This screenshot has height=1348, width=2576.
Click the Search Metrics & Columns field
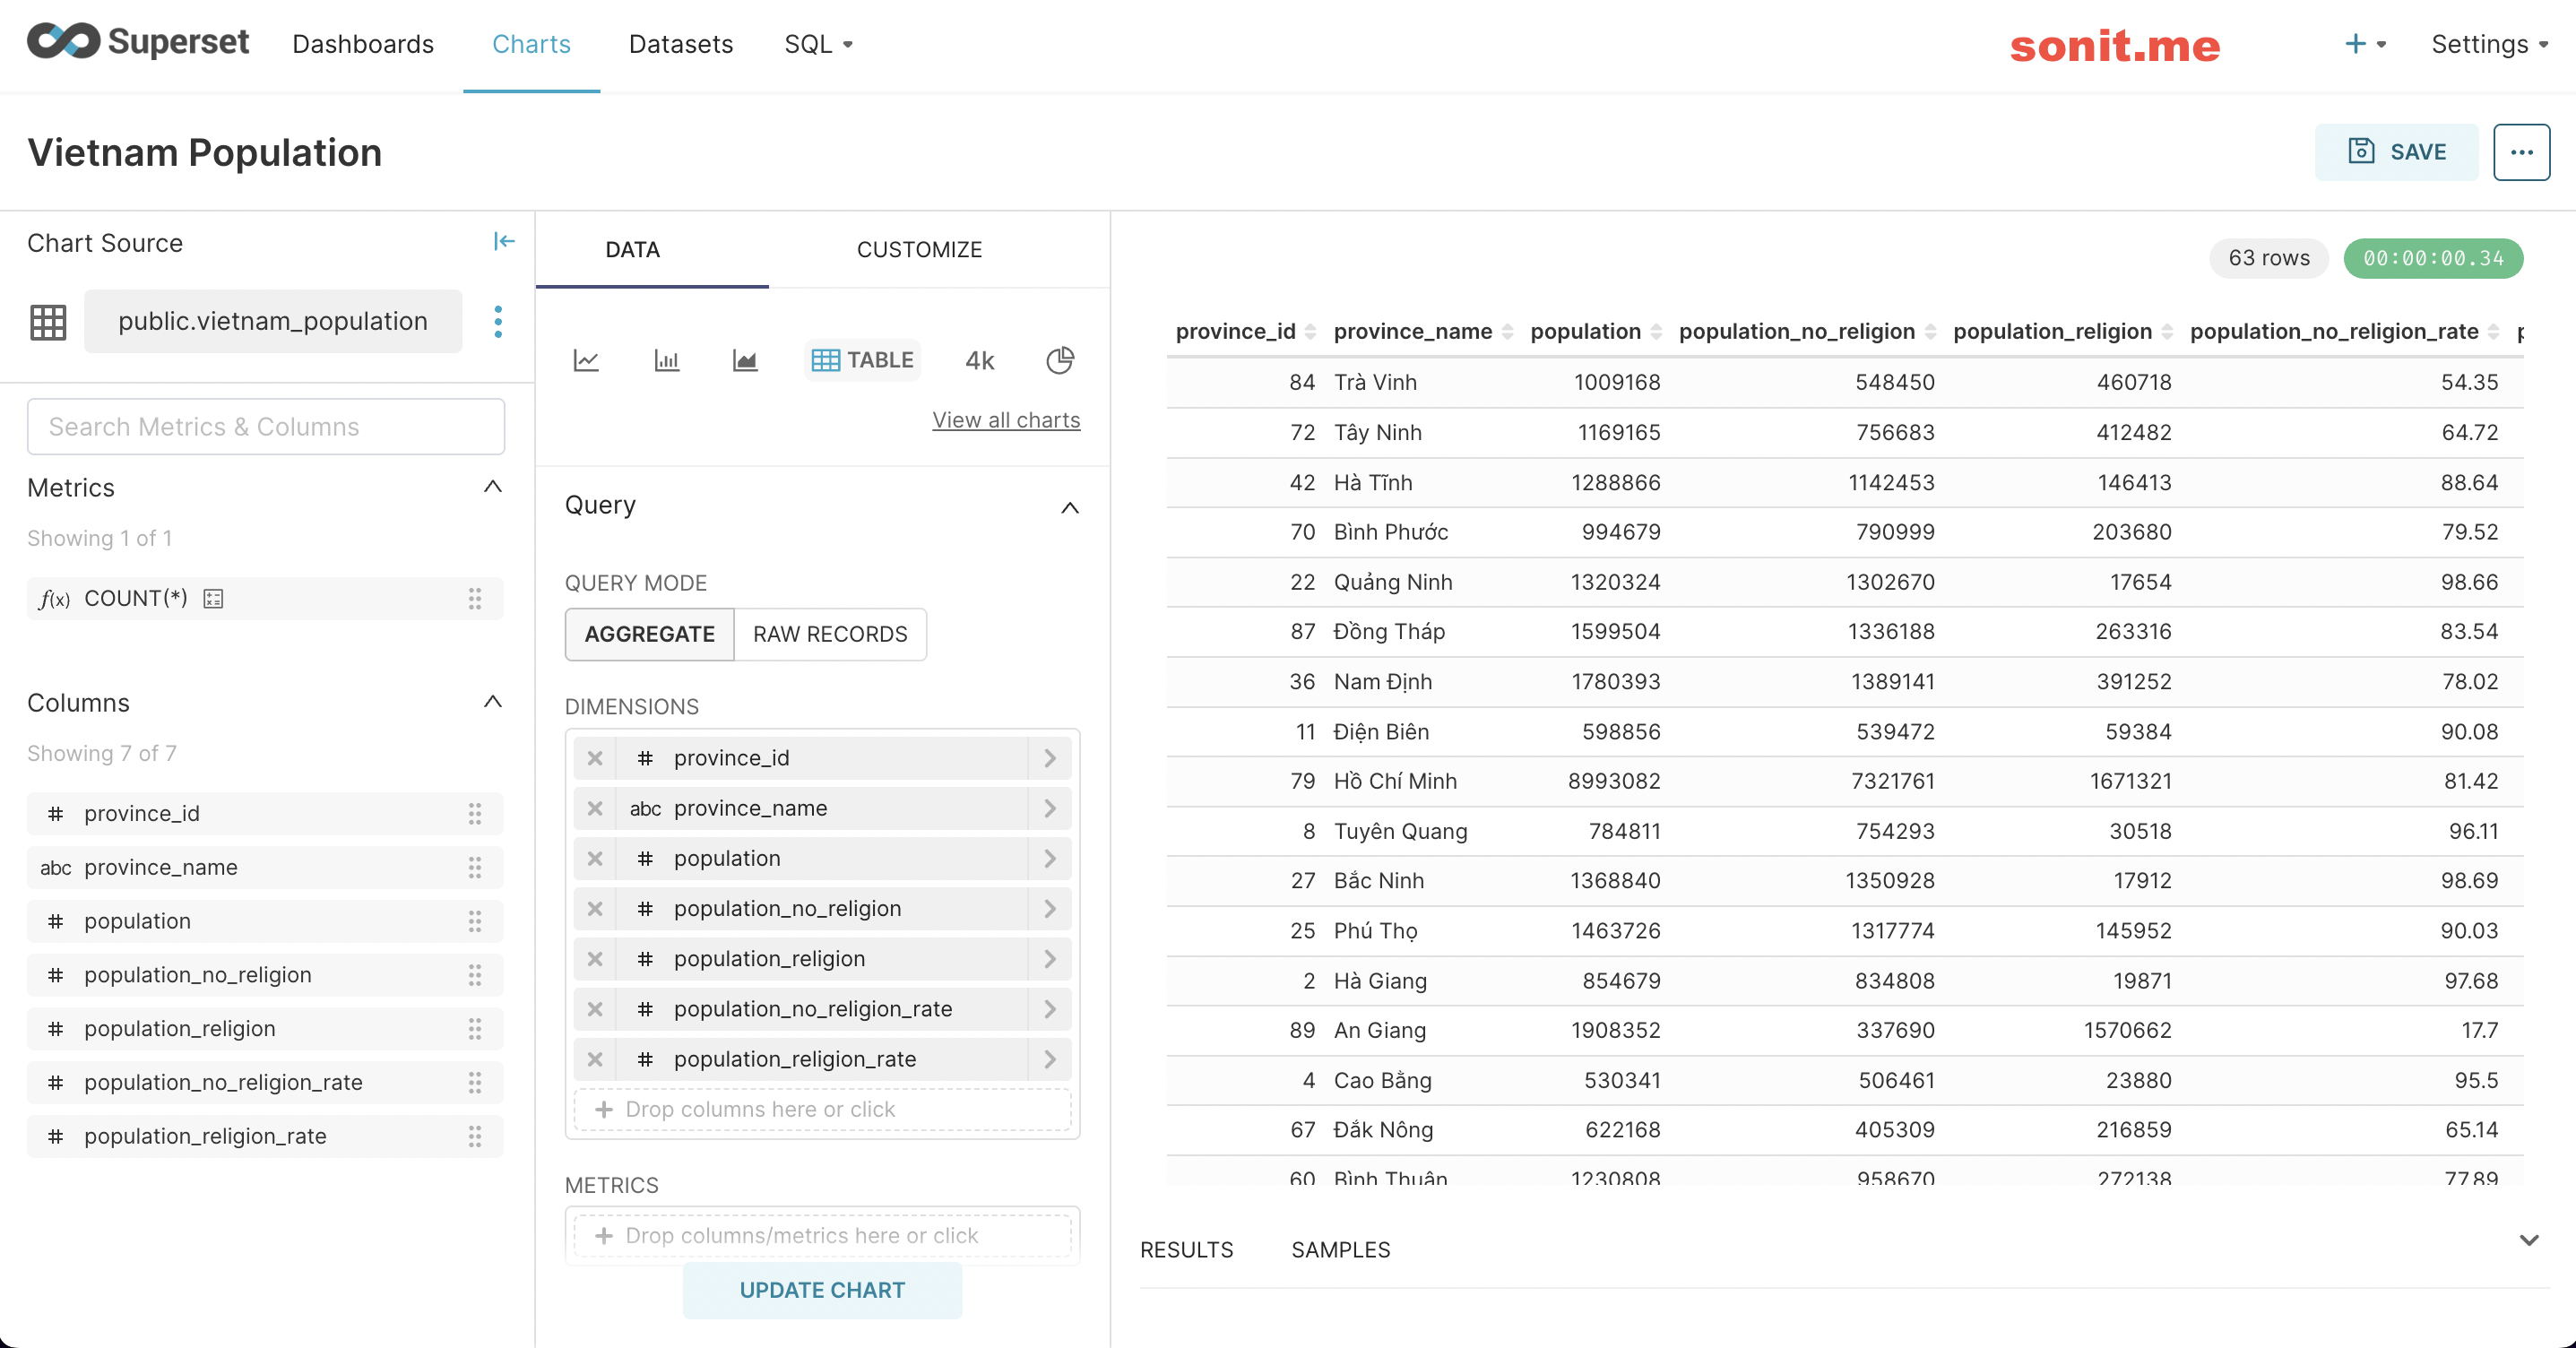pos(265,426)
